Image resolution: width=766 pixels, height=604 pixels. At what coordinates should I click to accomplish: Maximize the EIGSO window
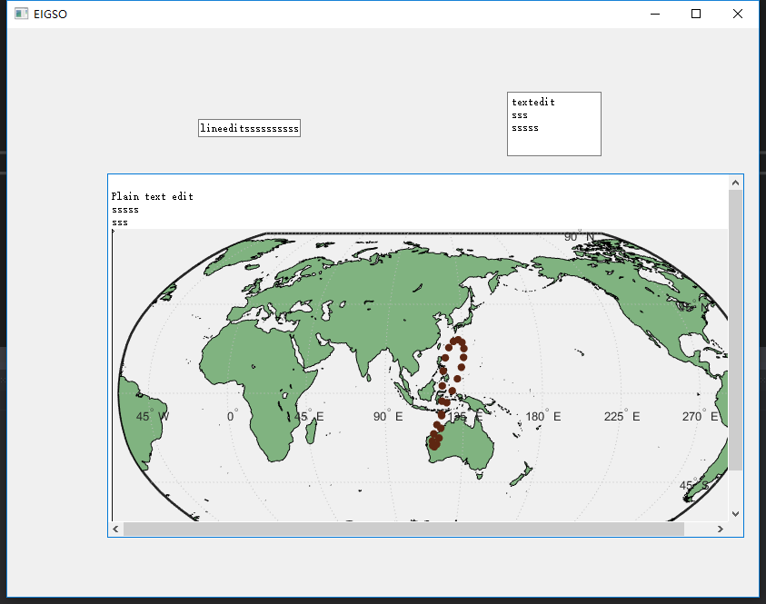pyautogui.click(x=695, y=14)
